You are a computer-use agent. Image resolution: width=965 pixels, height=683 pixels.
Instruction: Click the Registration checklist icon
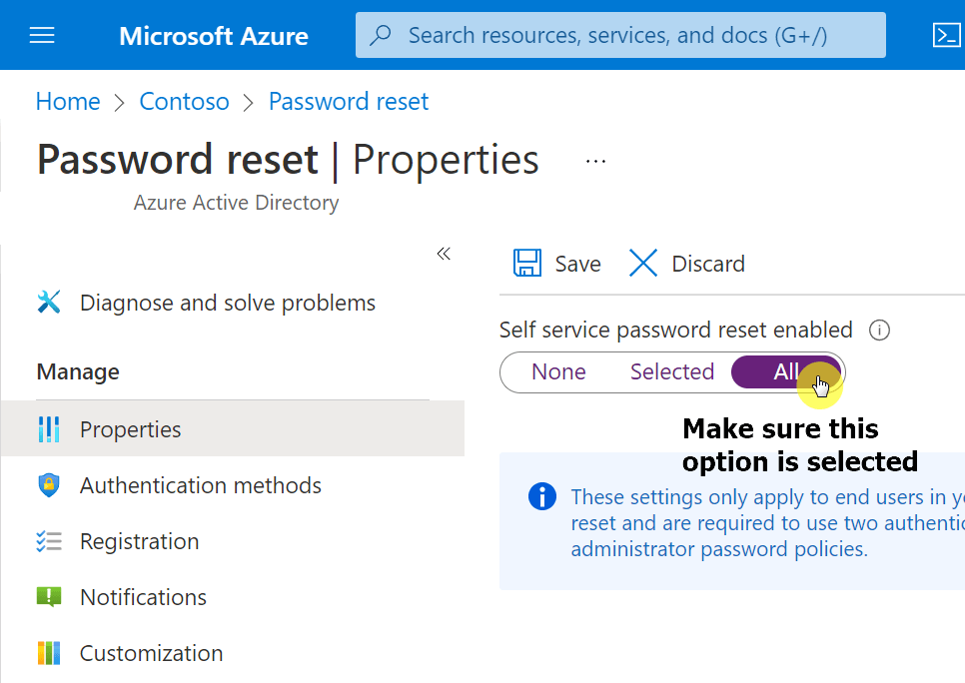point(49,541)
